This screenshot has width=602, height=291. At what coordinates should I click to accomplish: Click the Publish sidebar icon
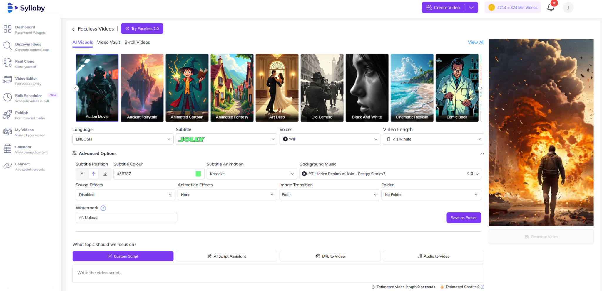tap(8, 114)
